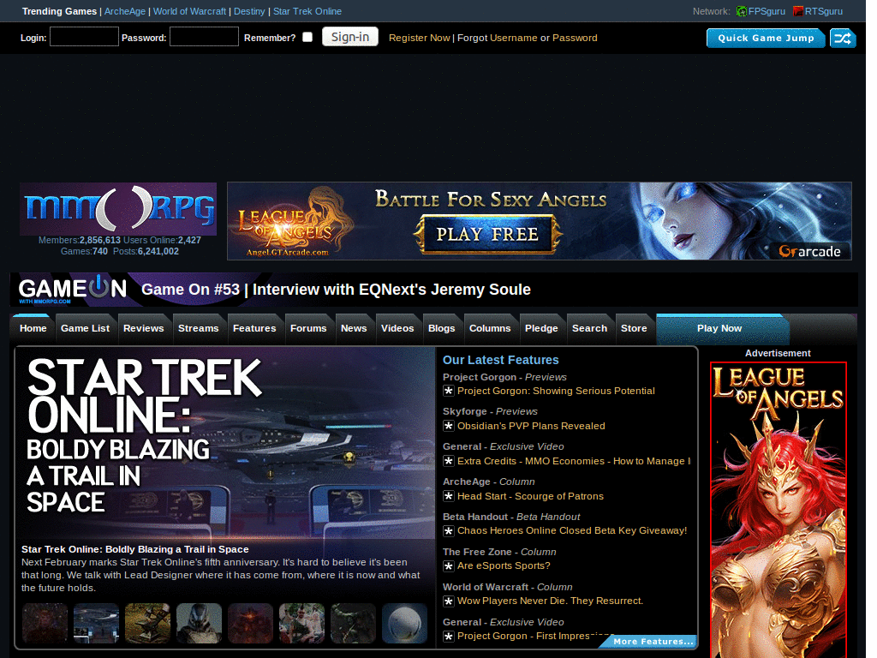Select the starship second slider thumbnail
Screen dimensions: 877x658
click(96, 623)
